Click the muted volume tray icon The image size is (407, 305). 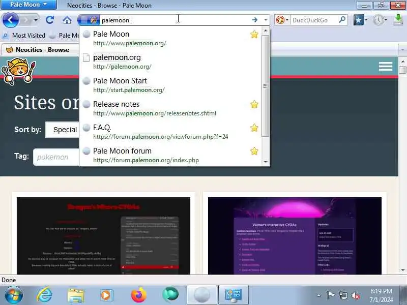pos(356,295)
